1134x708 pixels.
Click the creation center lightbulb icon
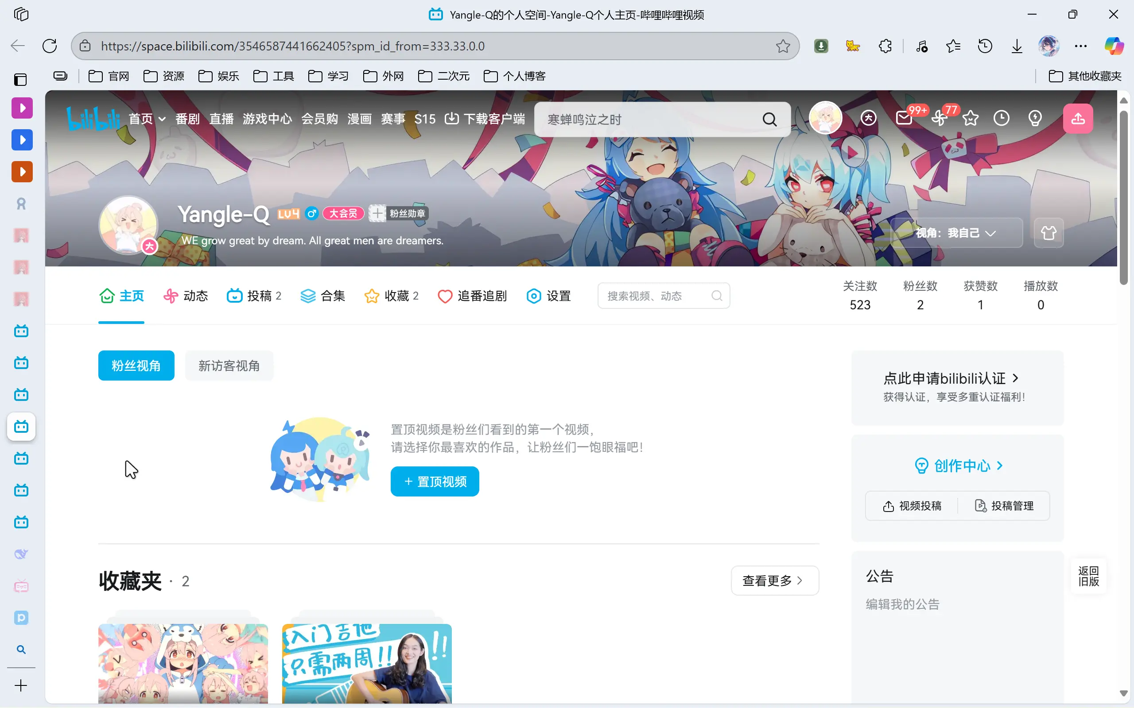[1035, 119]
